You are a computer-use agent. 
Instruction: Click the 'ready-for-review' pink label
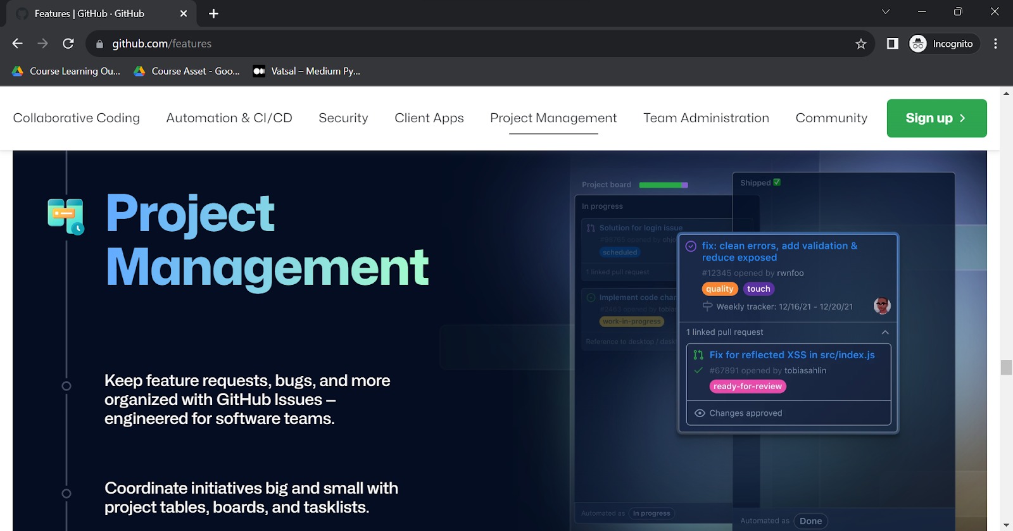748,386
